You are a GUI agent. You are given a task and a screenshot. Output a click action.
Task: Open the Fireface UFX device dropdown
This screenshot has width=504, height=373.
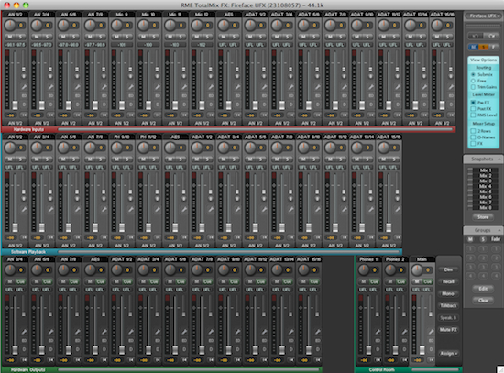(483, 16)
